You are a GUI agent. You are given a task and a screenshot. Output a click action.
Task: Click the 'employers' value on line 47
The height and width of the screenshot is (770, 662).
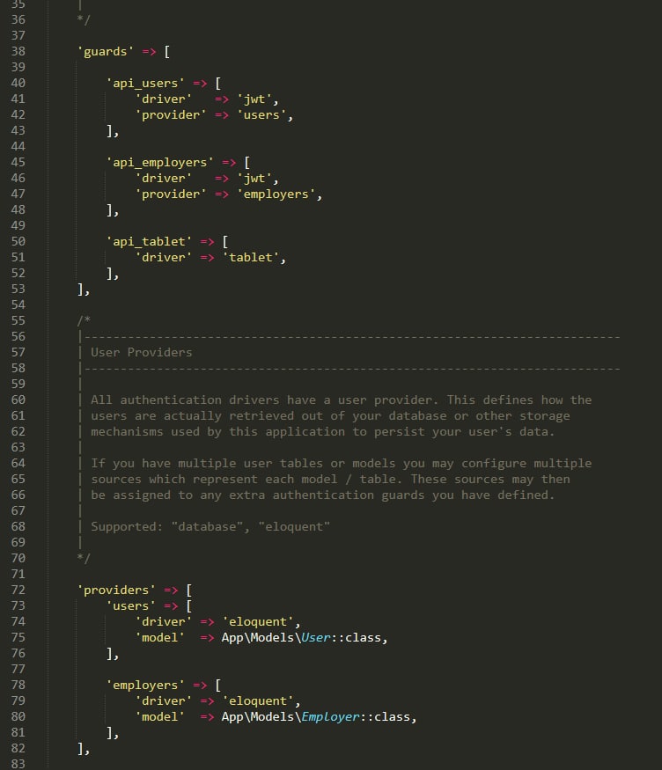pyautogui.click(x=276, y=194)
